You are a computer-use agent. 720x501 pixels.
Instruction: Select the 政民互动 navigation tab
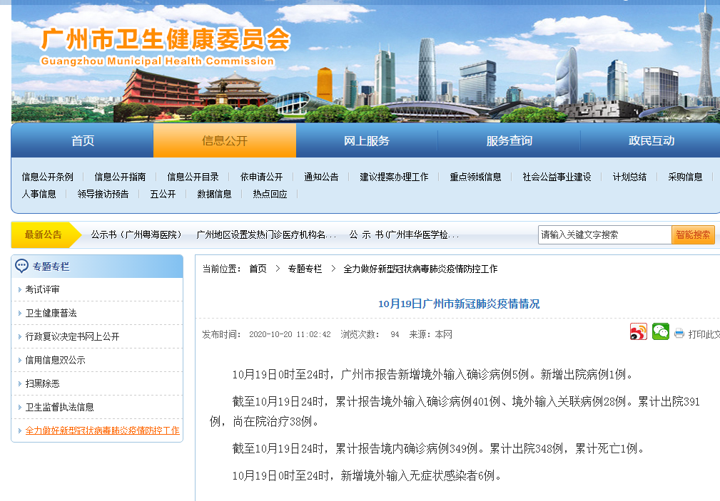[x=651, y=141]
